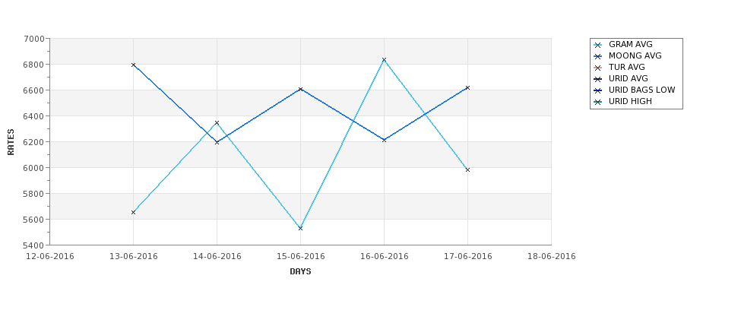741x326 pixels.
Task: Click the RATES vertical axis title
Action: coord(11,142)
